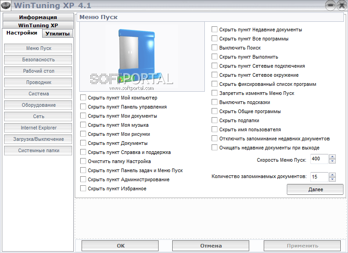Check Скрыть пункт Выполнить
The height and width of the screenshot is (253, 348).
(215, 57)
